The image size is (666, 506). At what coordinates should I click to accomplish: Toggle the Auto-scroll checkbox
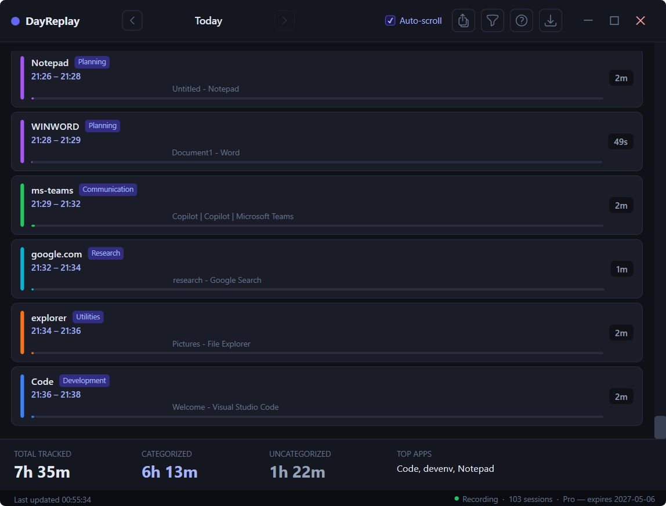tap(390, 20)
